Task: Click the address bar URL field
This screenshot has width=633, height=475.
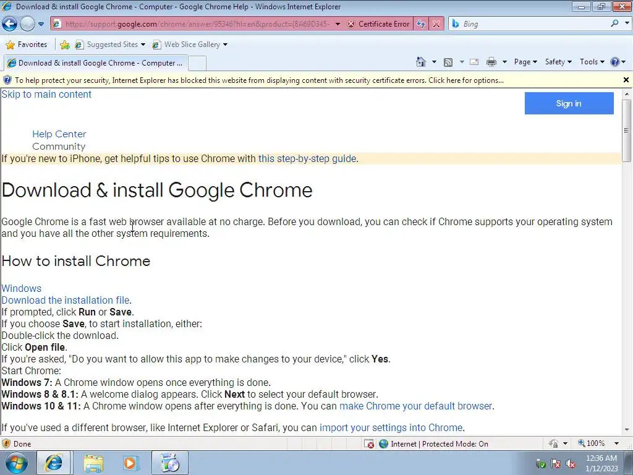Action: point(197,24)
